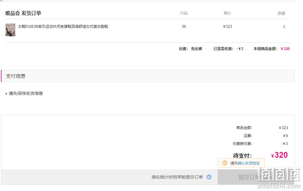Submit the order with 提交订单 button
Viewport: 303px width, 191px height.
[x=256, y=177]
